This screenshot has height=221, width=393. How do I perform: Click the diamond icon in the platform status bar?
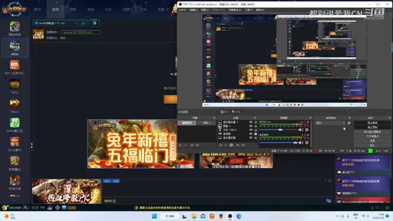(57, 208)
